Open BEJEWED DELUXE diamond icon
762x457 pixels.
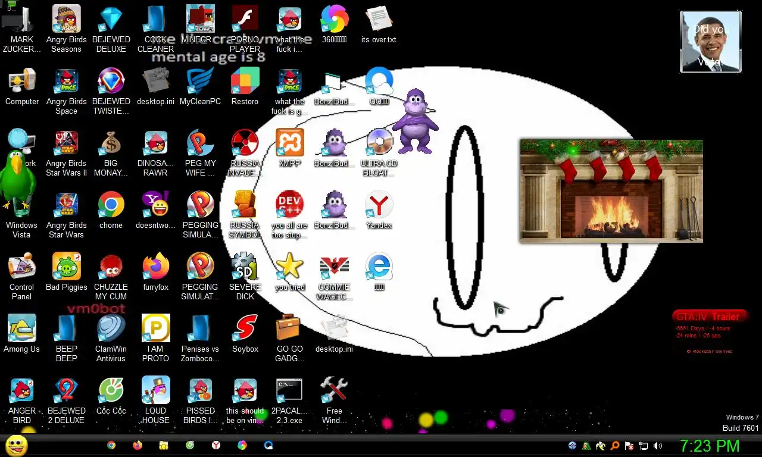(111, 29)
